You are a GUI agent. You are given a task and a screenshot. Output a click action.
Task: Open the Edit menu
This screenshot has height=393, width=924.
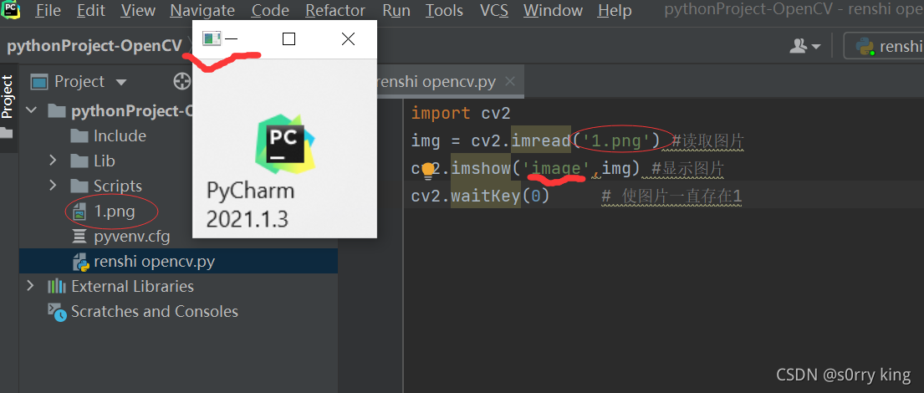[x=91, y=11]
